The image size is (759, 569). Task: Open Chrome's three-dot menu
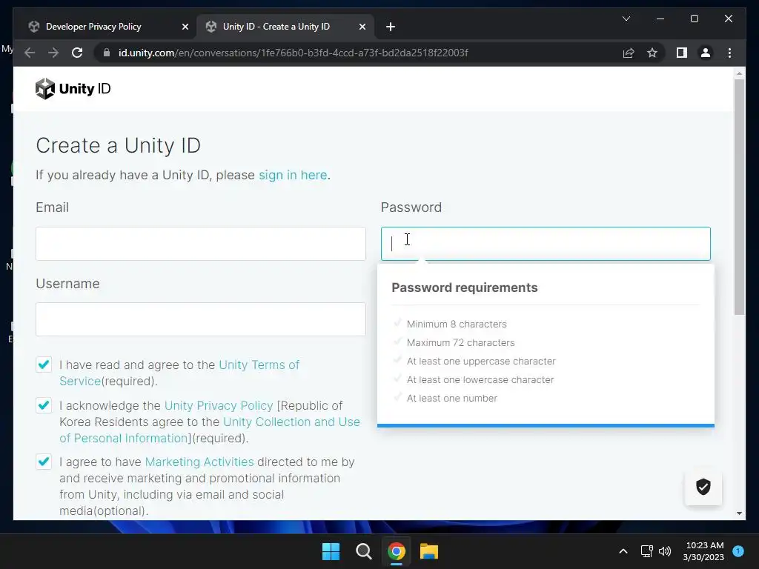click(729, 53)
